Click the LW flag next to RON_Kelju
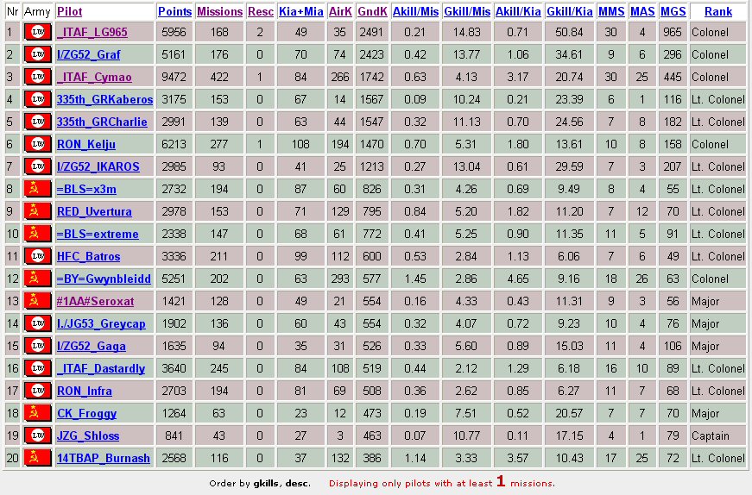Screen dimensions: 752x495 coord(37,144)
